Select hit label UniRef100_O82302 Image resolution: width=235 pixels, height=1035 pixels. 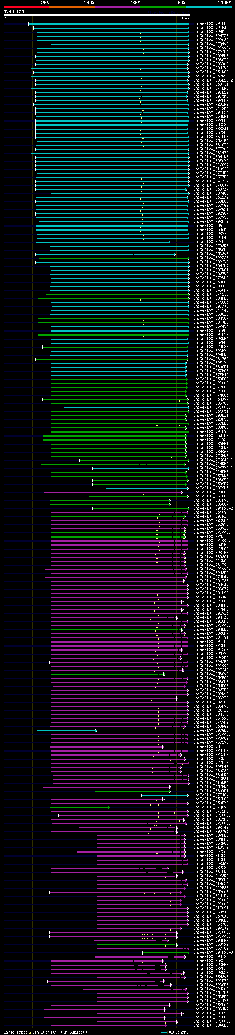211,702
